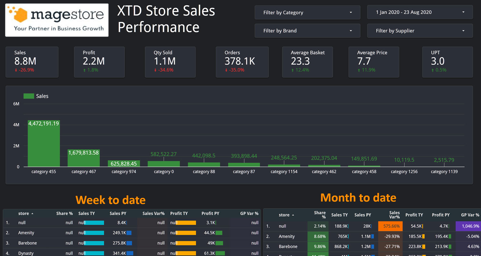This screenshot has height=256, width=481.
Task: Open the Filter by Category dropdown
Action: [x=308, y=12]
